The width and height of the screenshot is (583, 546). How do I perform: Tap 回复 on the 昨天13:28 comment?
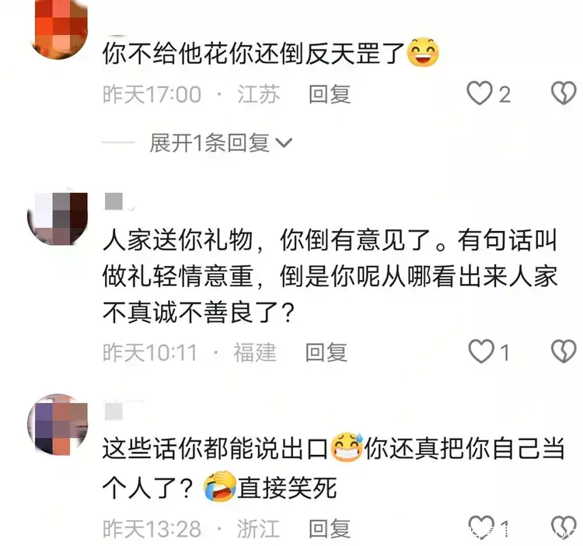330,528
